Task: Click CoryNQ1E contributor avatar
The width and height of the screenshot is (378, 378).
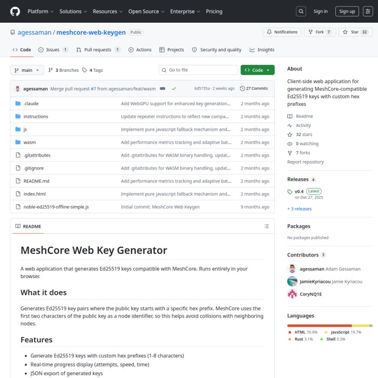Action: (x=292, y=294)
